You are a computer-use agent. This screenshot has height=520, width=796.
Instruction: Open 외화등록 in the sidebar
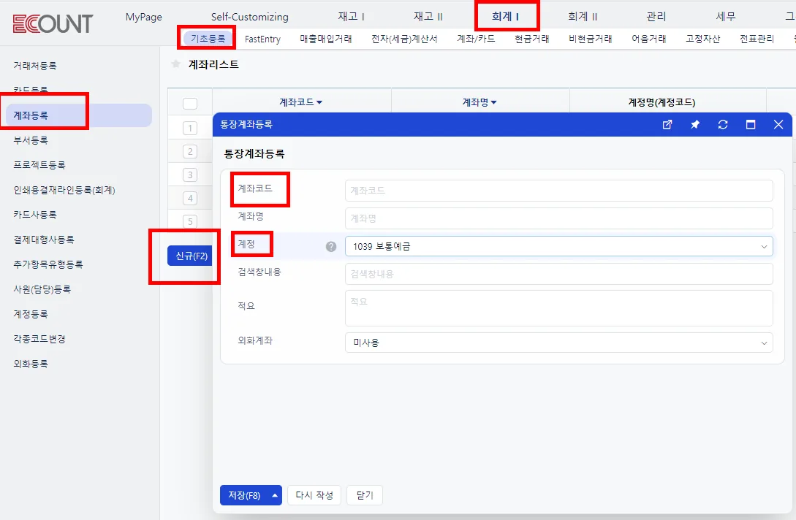click(31, 364)
